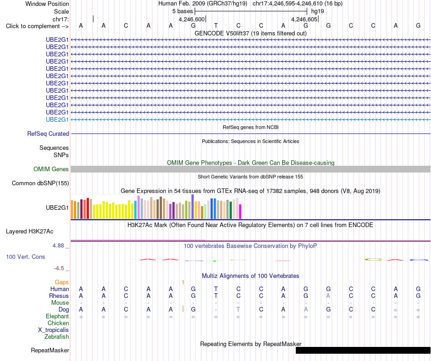
Task: Click the GTEx tissue expression bar chart
Action: point(156,207)
